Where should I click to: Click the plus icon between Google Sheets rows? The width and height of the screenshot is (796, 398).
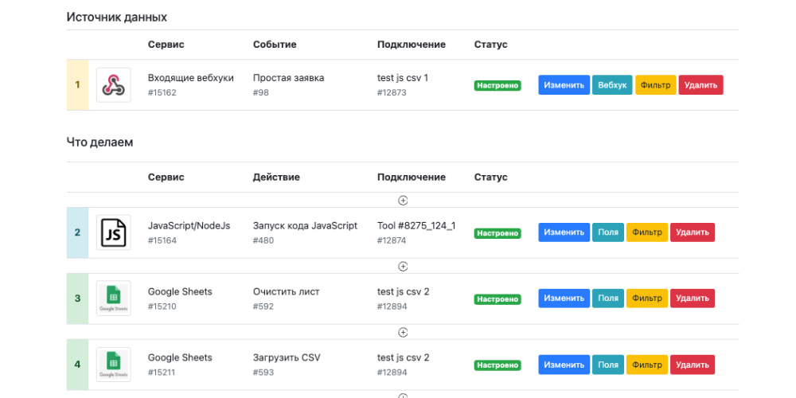[x=403, y=332]
